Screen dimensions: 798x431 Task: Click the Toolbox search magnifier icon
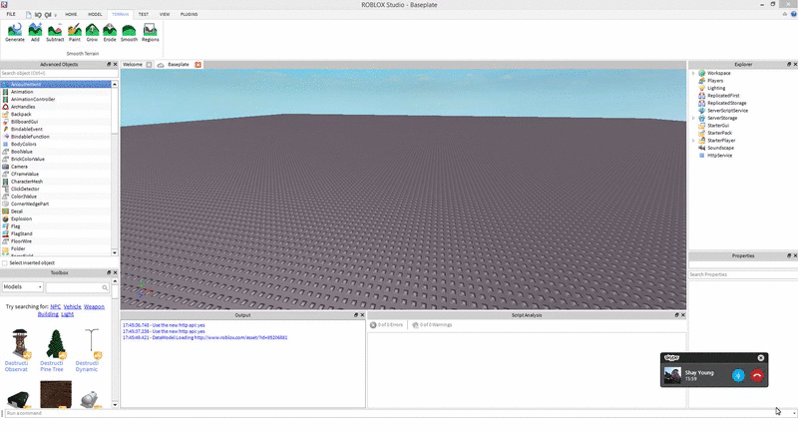tap(105, 287)
